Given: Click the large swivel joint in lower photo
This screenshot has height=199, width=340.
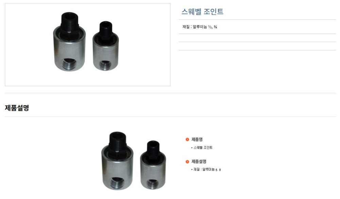Looking at the screenshot, I should click(117, 161).
